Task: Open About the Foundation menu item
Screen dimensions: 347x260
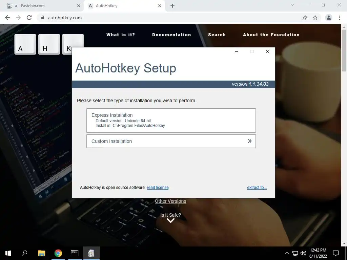Action: click(271, 35)
